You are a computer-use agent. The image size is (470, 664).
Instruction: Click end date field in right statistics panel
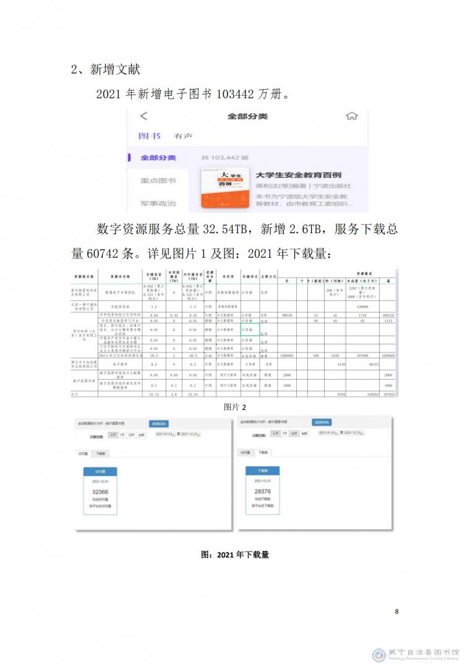350,433
